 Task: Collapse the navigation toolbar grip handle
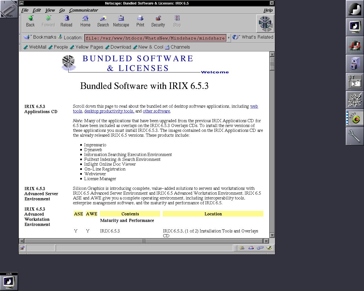[x=20, y=23]
